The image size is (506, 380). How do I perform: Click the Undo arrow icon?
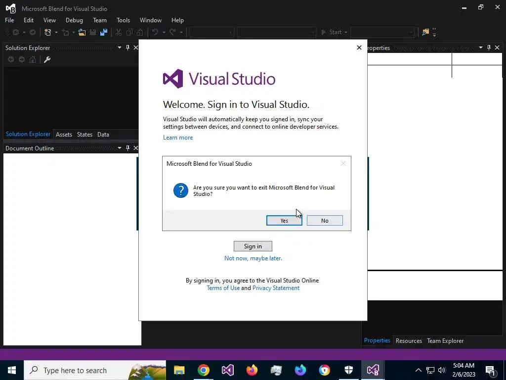tap(155, 32)
